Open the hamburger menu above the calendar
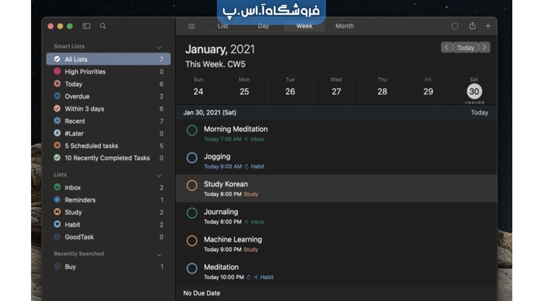 pos(191,26)
